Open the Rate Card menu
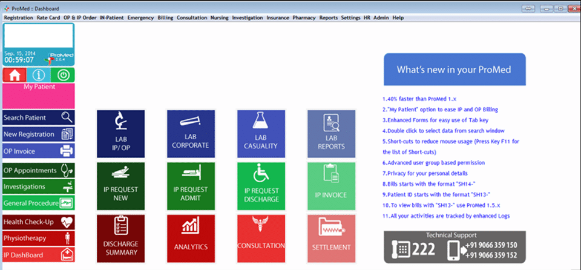 coord(48,18)
